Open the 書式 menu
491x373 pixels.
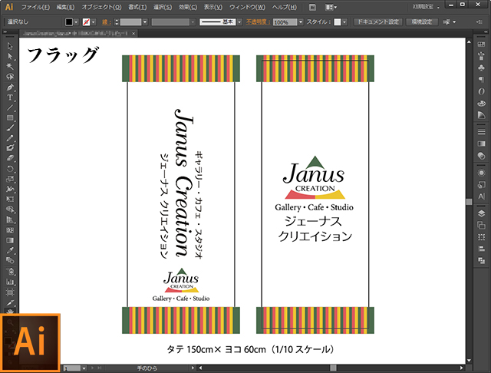coord(137,7)
